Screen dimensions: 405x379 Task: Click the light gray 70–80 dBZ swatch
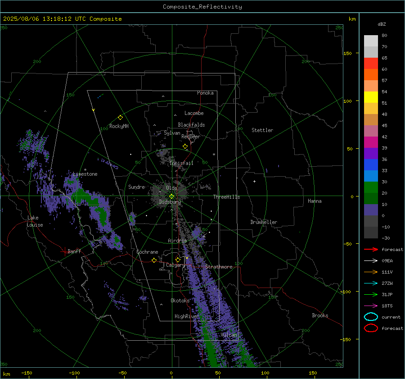(371, 41)
